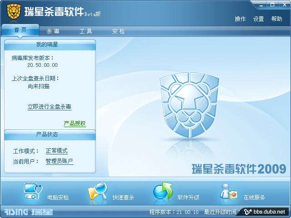Close the Rising antivirus window
The width and height of the screenshot is (291, 218).
pos(284,5)
